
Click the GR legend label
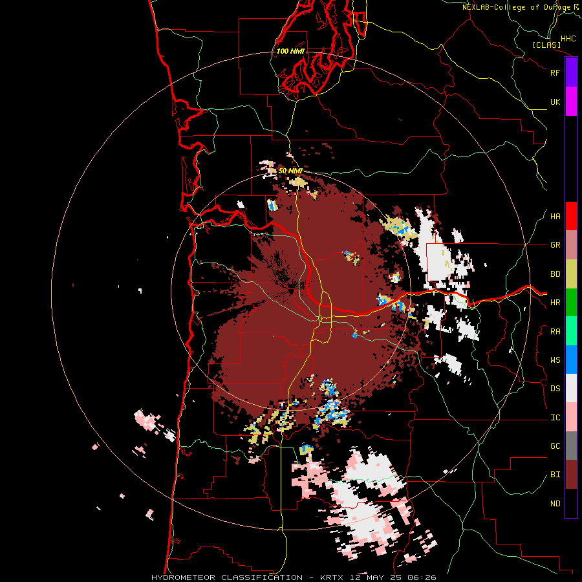click(555, 245)
